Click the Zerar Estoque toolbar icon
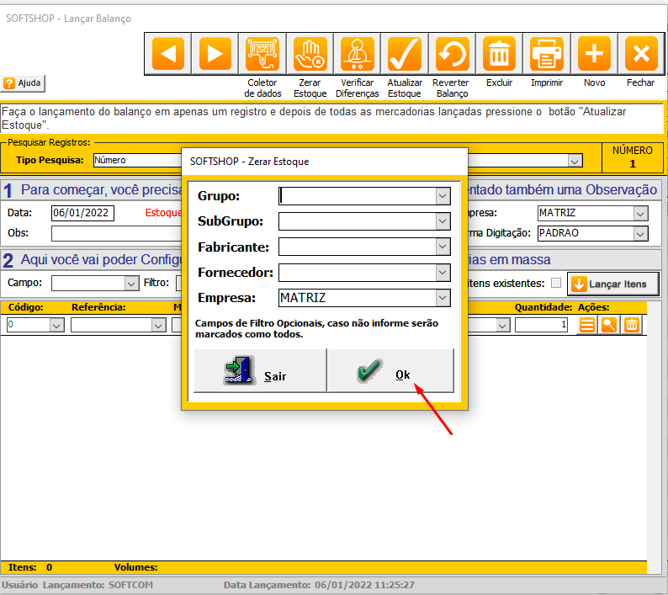Image resolution: width=668 pixels, height=595 pixels. 310,55
